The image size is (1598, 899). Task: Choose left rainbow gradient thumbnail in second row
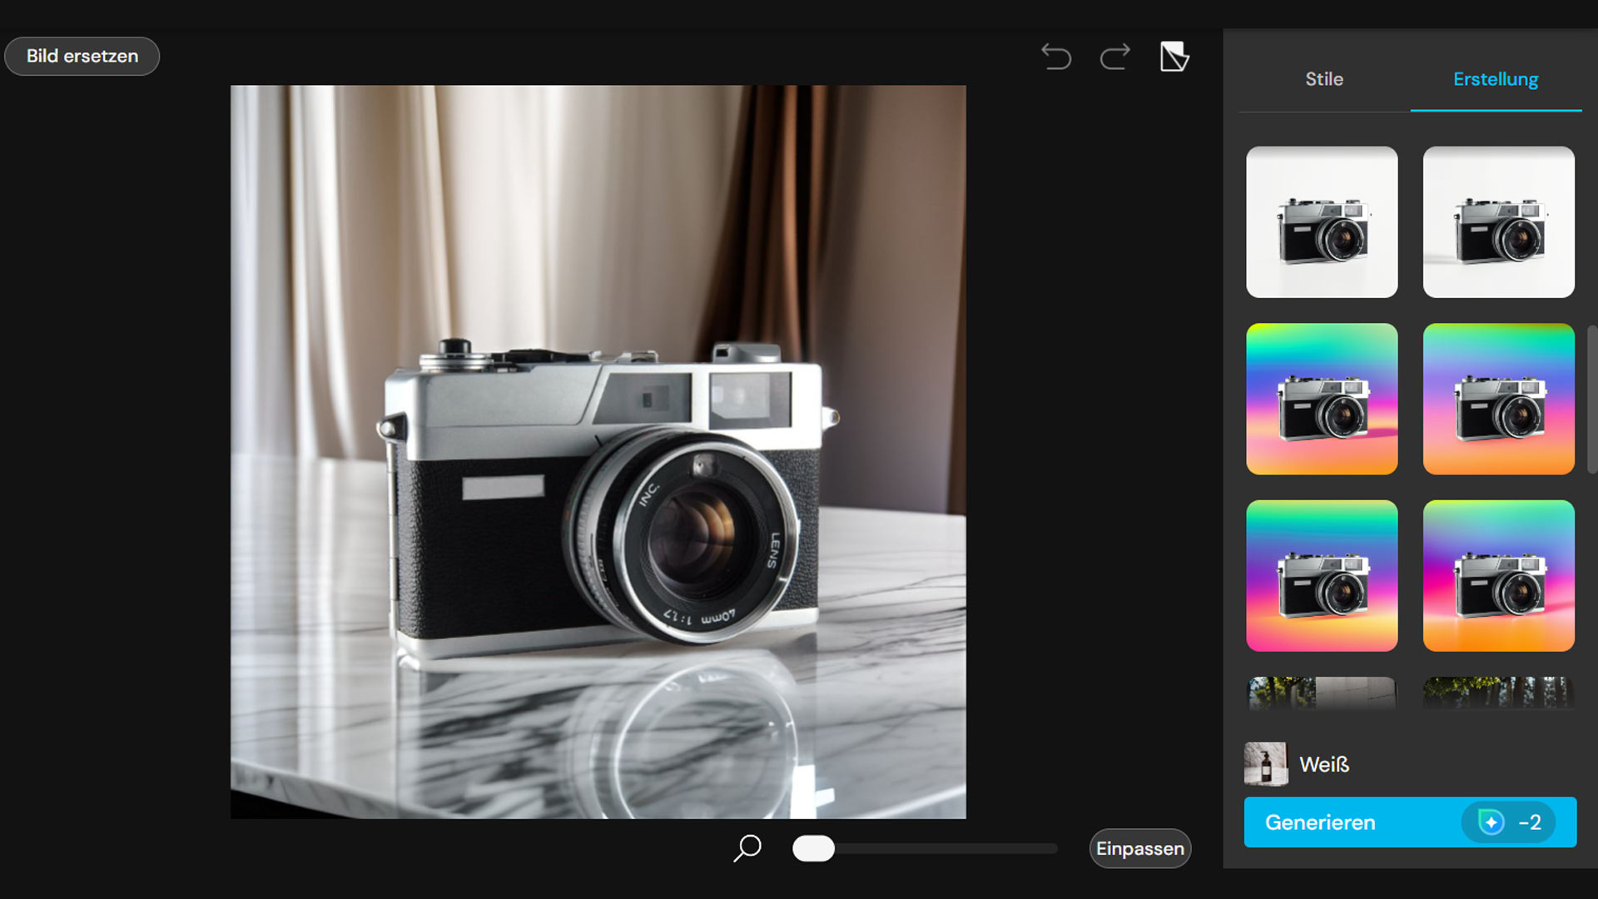pyautogui.click(x=1322, y=399)
